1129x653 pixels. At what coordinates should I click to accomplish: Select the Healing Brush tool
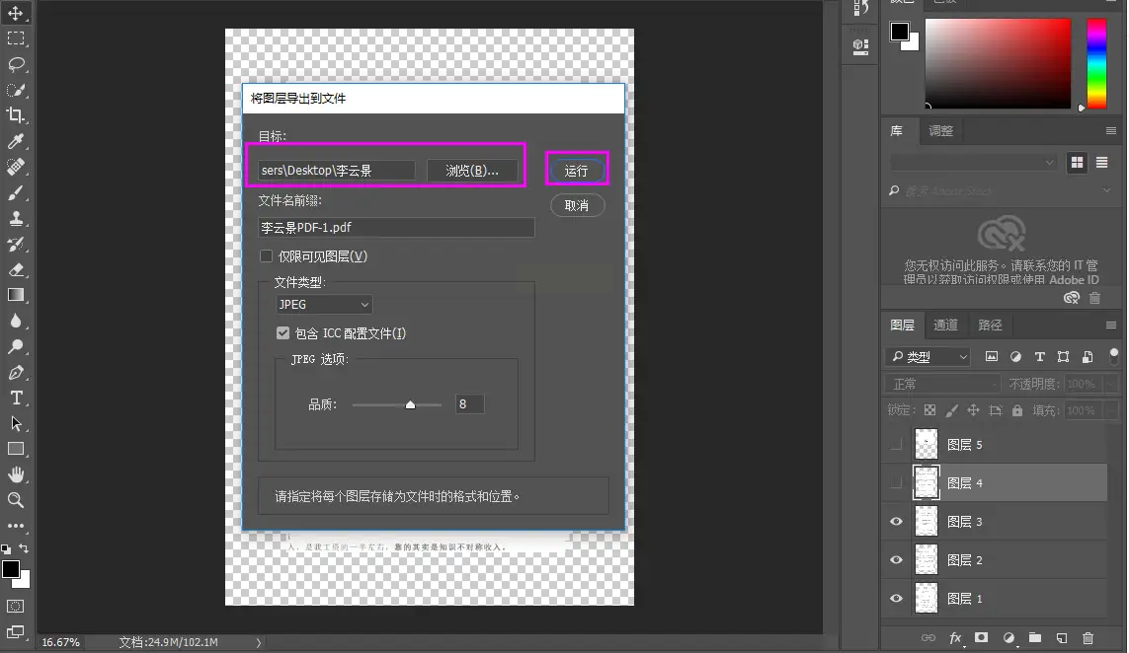15,167
